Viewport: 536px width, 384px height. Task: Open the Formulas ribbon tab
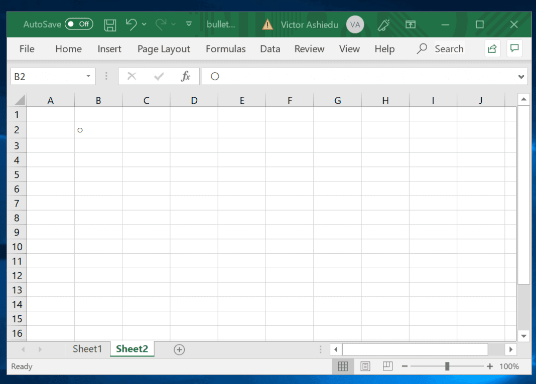[x=225, y=49]
